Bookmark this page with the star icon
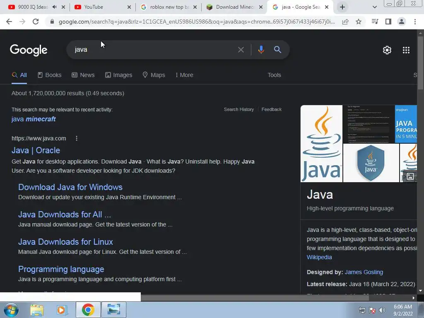This screenshot has width=424, height=318. pyautogui.click(x=359, y=22)
